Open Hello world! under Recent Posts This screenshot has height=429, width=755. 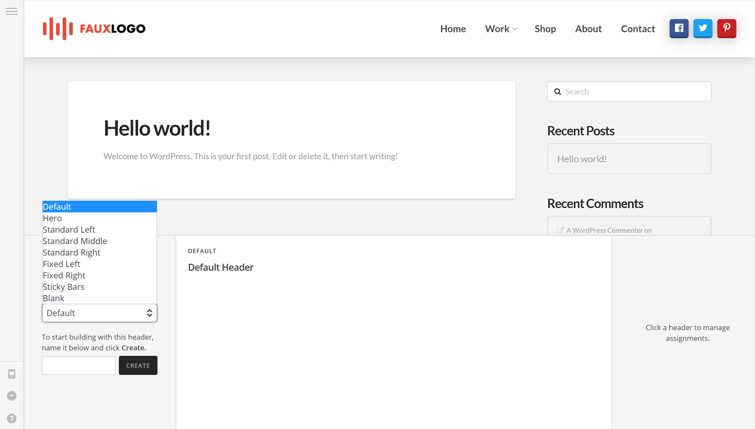tap(582, 159)
